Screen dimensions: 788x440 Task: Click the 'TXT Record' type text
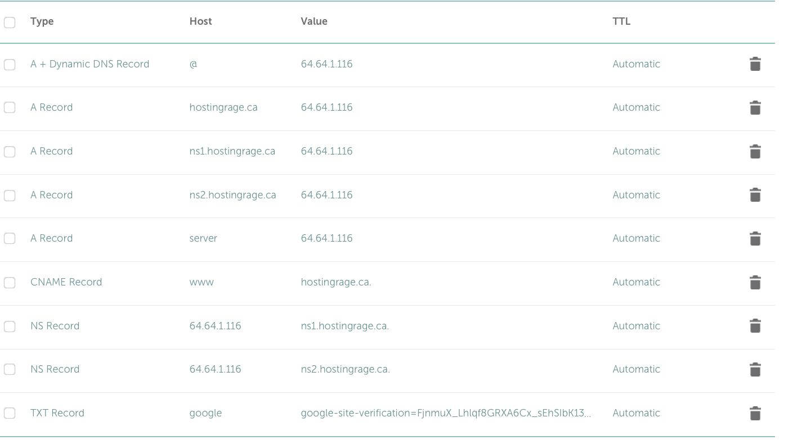pos(57,413)
